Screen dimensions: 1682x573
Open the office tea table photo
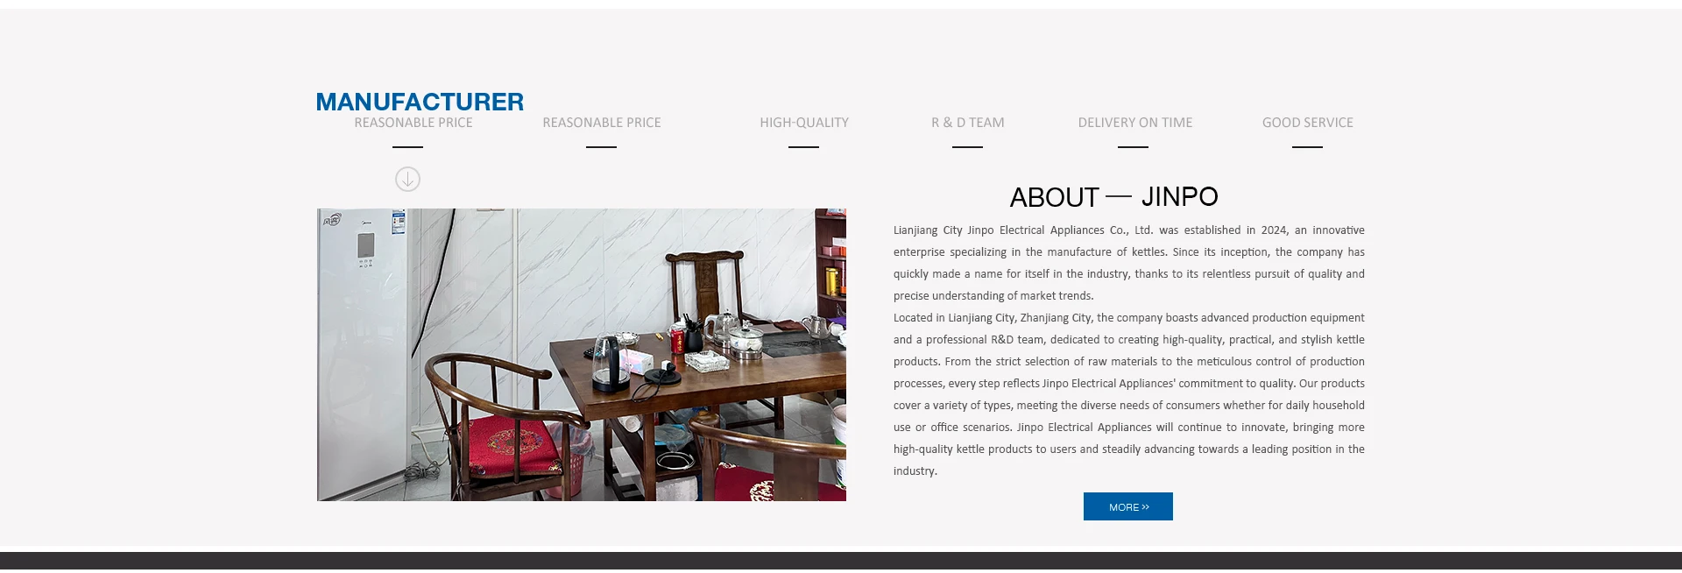(x=582, y=355)
